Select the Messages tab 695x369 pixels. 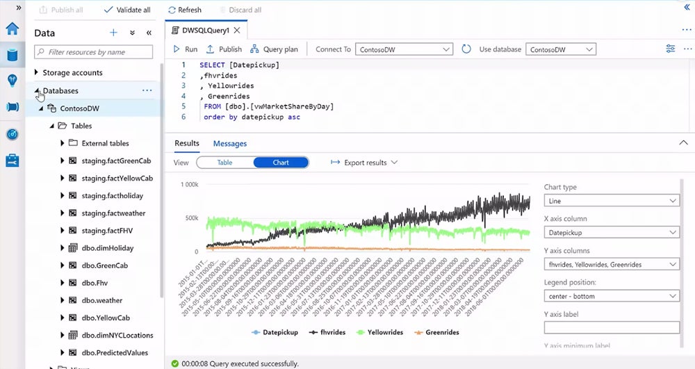pyautogui.click(x=230, y=144)
